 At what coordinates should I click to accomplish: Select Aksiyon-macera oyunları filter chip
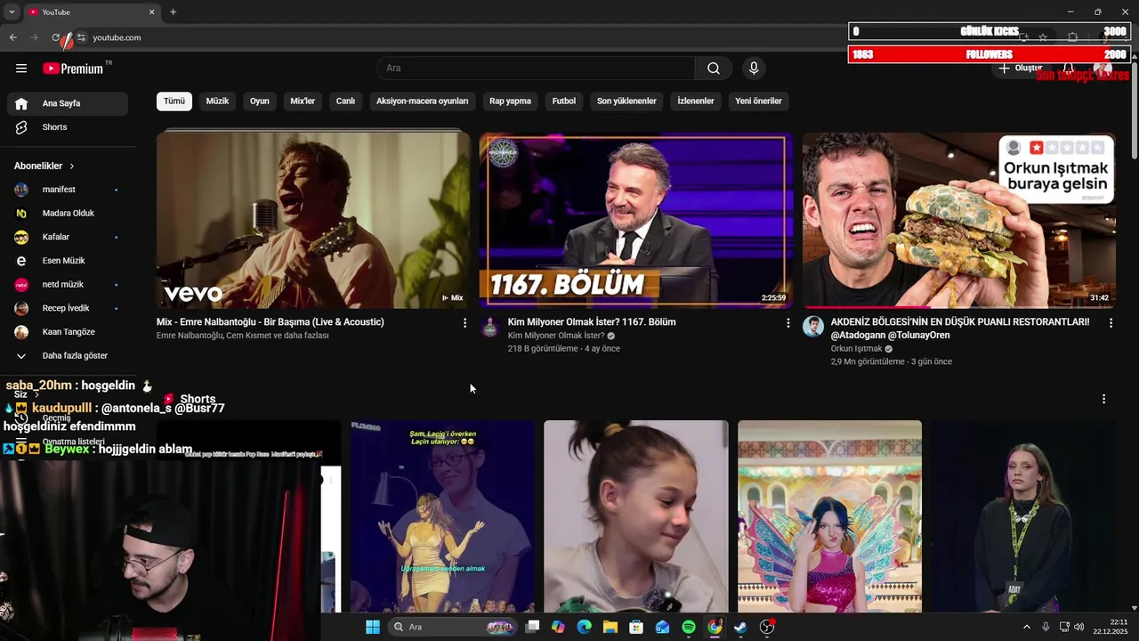[422, 101]
